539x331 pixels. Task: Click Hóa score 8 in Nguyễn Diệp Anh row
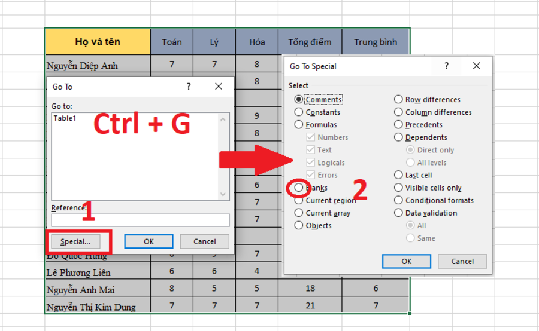(257, 64)
